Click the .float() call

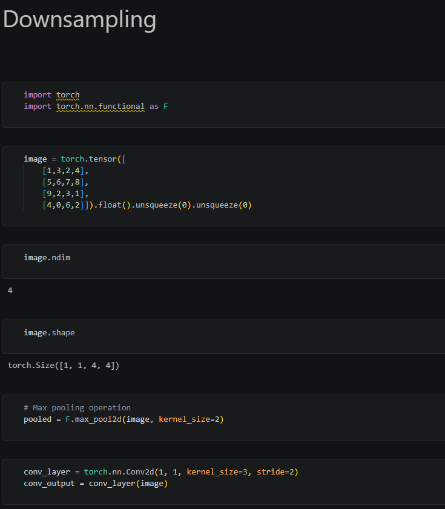[112, 205]
